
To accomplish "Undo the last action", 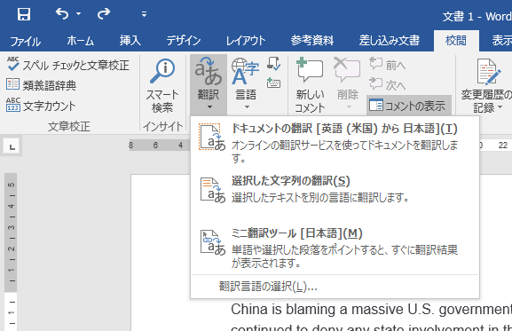I will coord(62,14).
